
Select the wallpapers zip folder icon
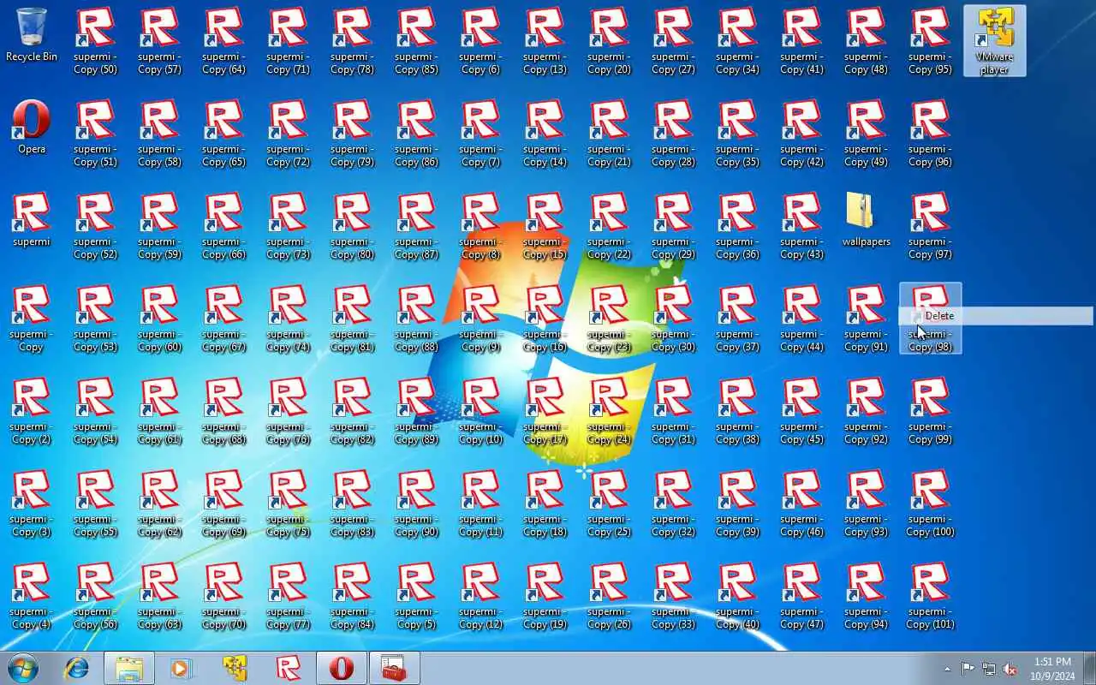pyautogui.click(x=866, y=219)
